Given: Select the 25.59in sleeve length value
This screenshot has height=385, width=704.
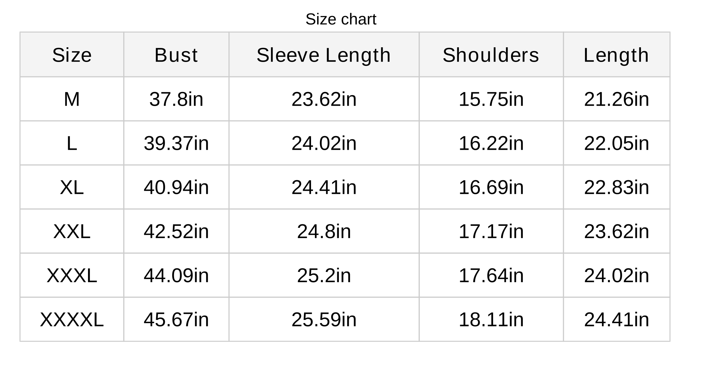Looking at the screenshot, I should pos(324,320).
